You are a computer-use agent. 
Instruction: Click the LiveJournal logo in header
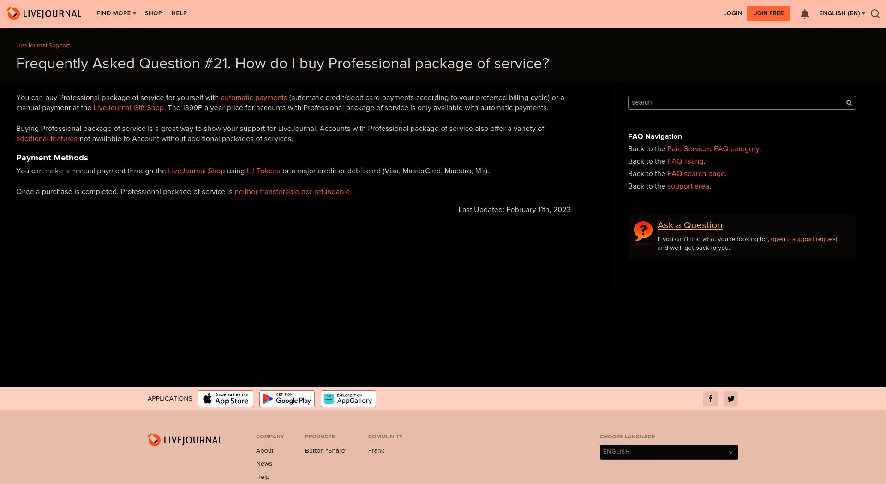(x=44, y=13)
